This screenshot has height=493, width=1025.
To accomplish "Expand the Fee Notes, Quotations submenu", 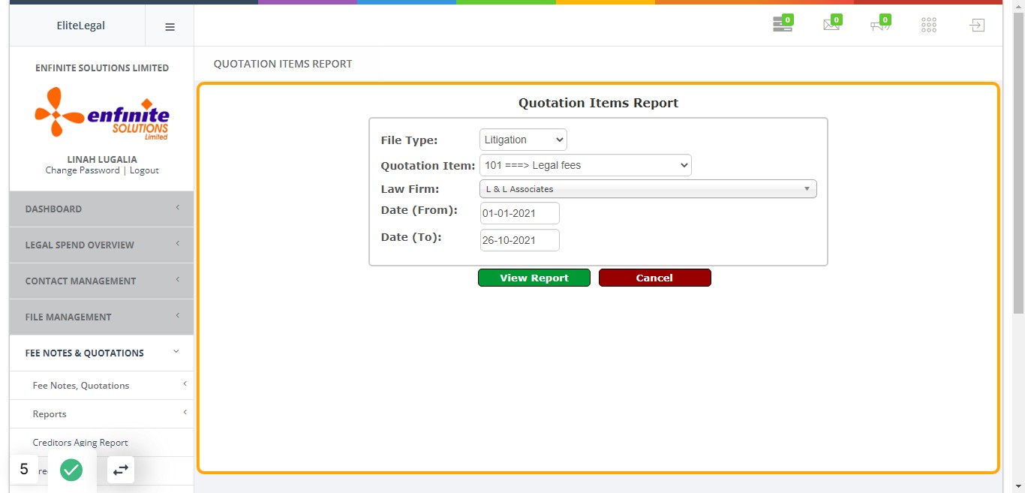I will (x=102, y=385).
